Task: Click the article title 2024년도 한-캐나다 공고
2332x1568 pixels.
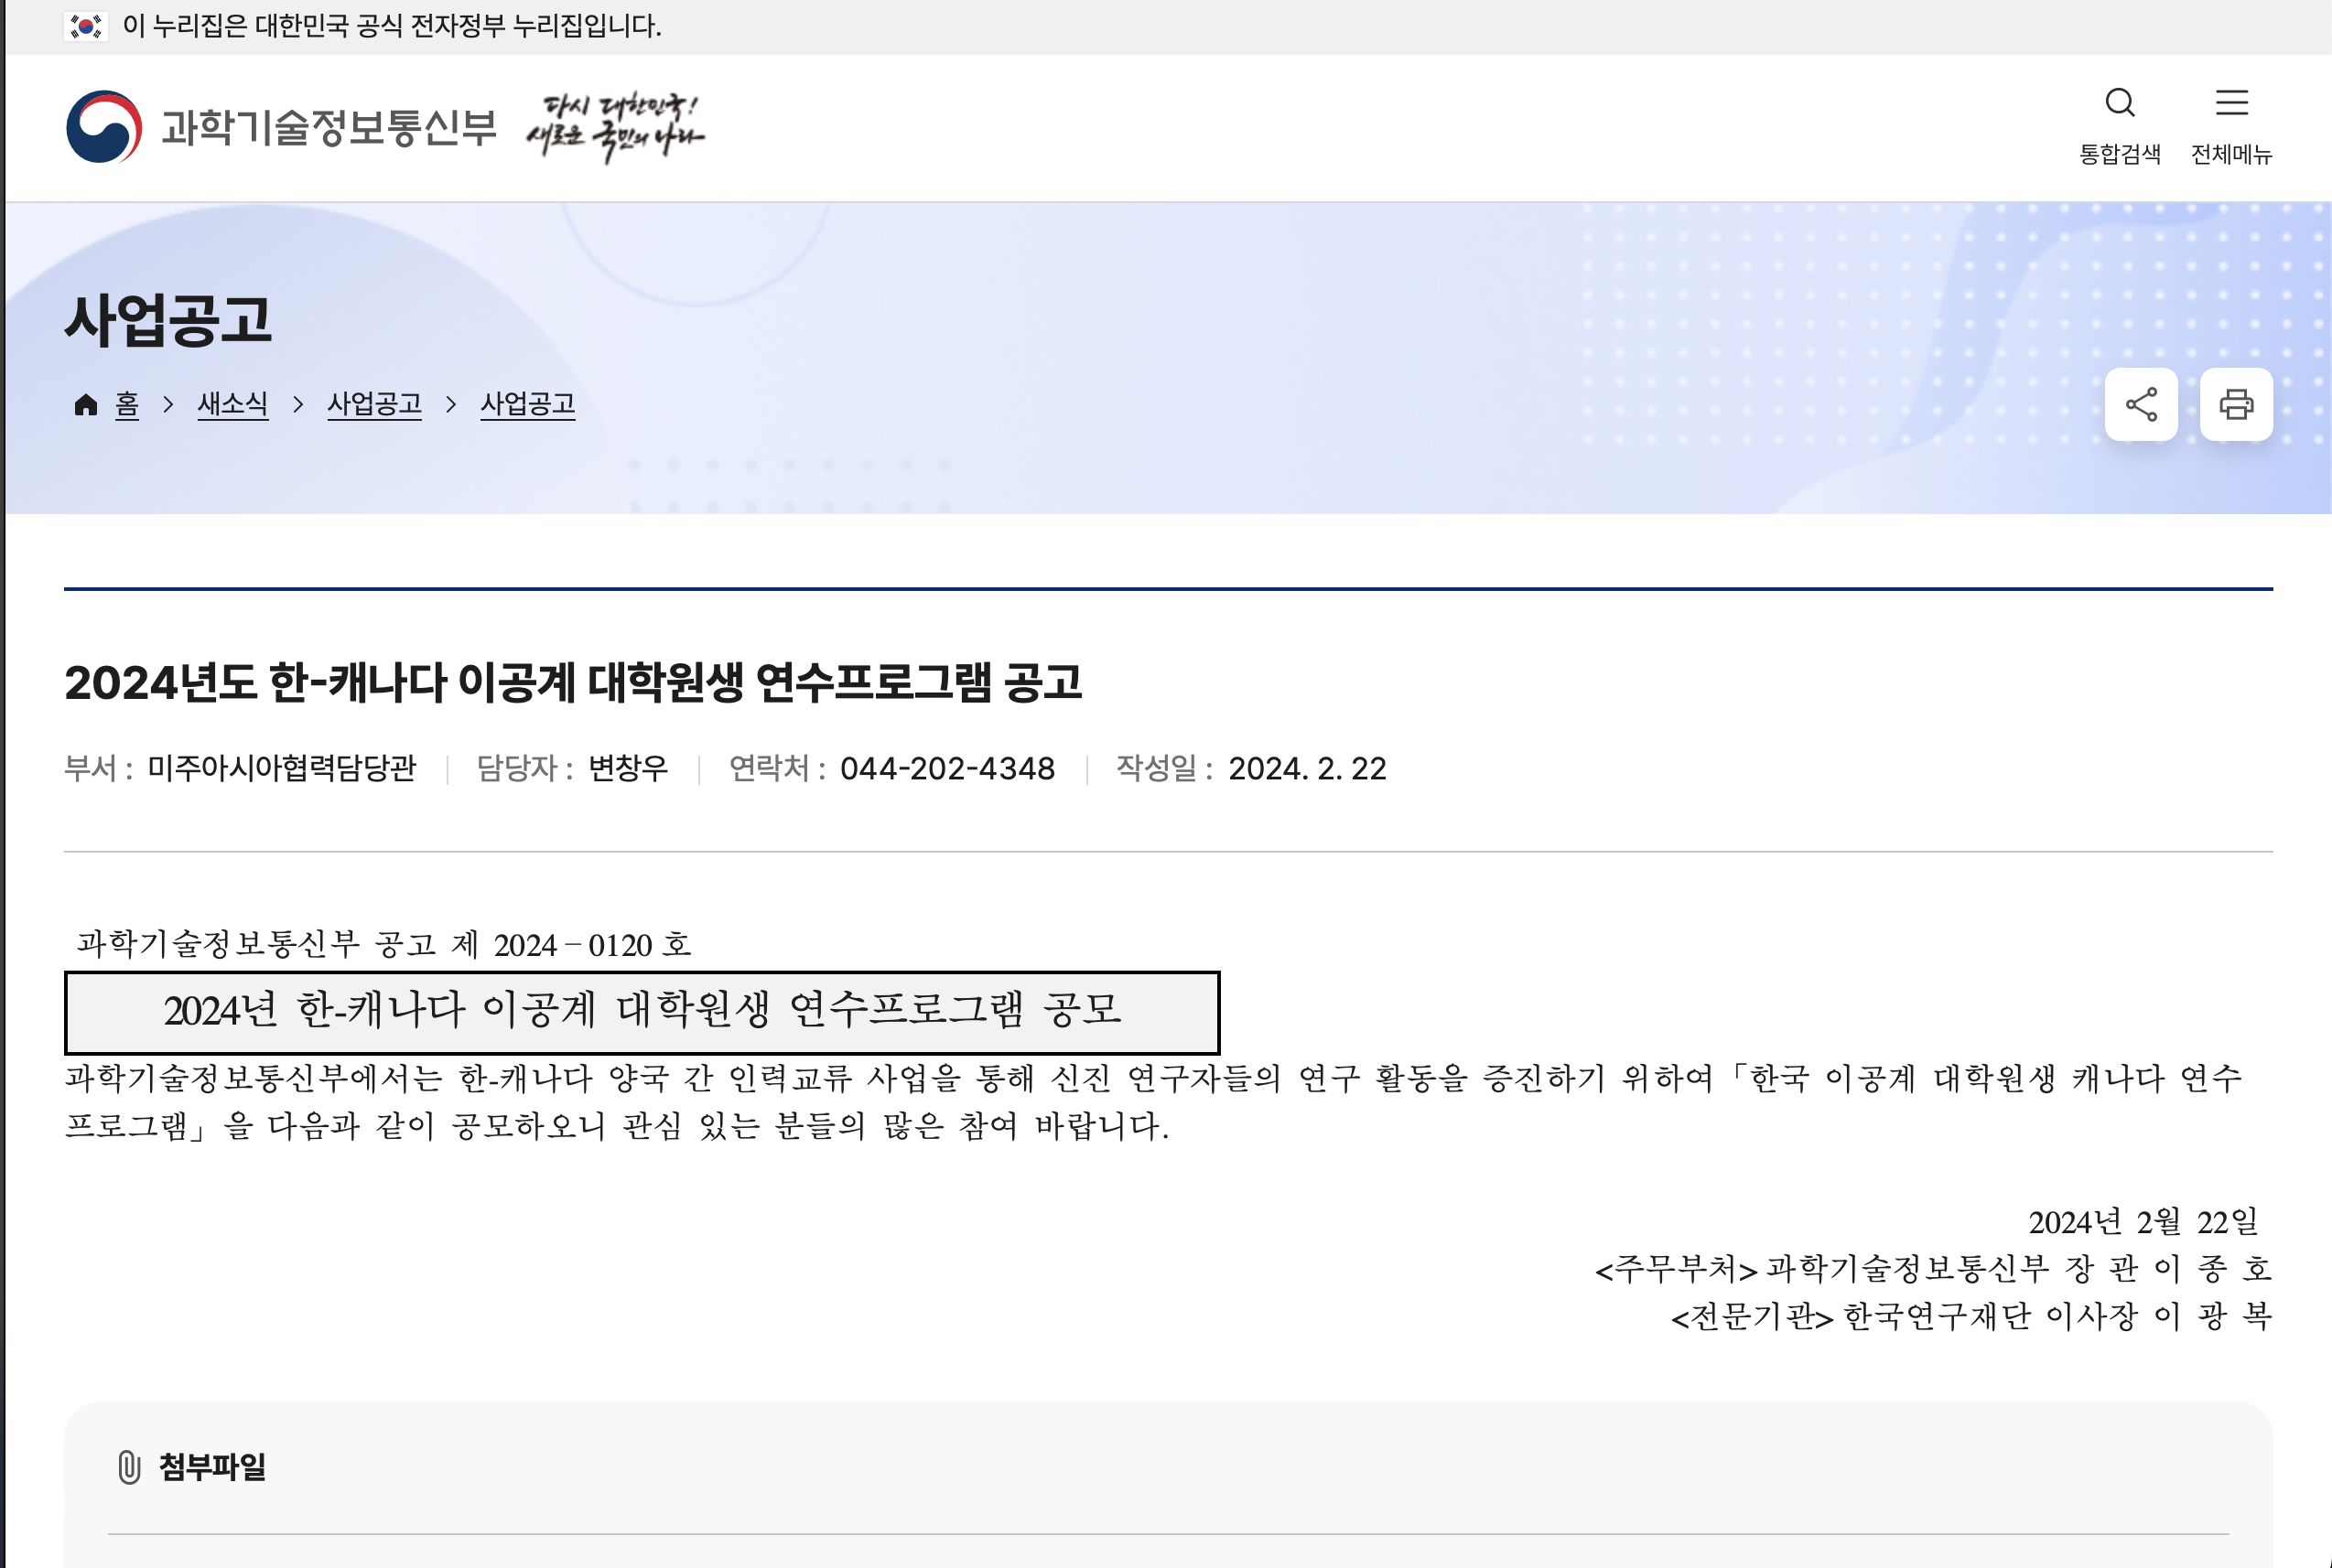Action: point(572,682)
